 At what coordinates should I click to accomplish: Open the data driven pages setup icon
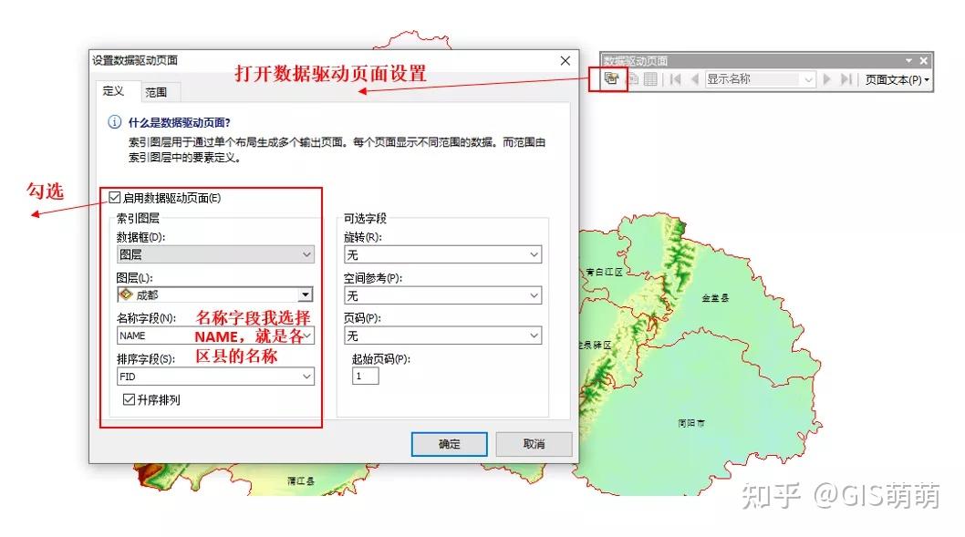pyautogui.click(x=610, y=78)
